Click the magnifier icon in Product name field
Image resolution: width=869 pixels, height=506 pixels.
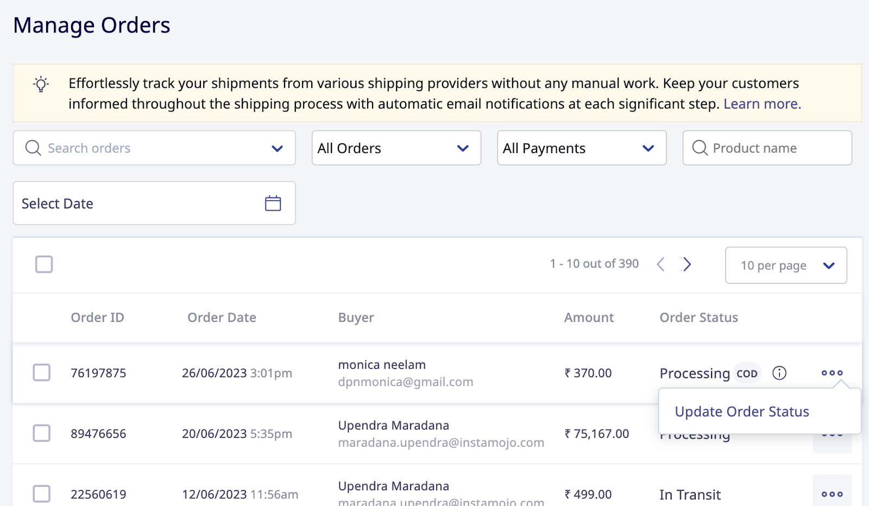[700, 148]
